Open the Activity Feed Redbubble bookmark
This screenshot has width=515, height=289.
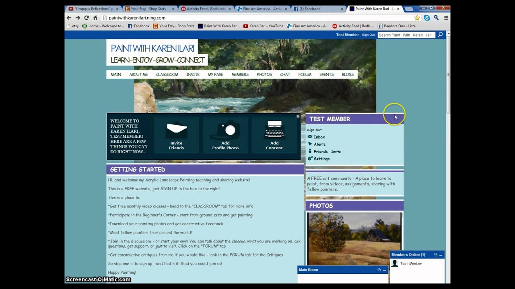coord(352,26)
